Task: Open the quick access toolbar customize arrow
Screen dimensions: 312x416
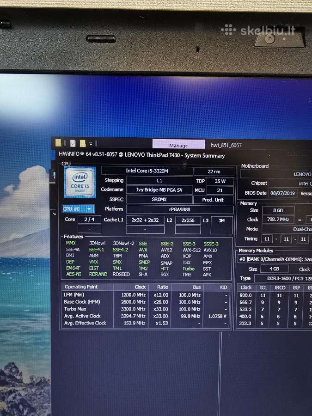Action: [x=91, y=144]
